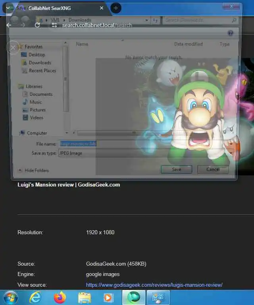This screenshot has width=254, height=305.
Task: Click the Save button
Action: (177, 169)
